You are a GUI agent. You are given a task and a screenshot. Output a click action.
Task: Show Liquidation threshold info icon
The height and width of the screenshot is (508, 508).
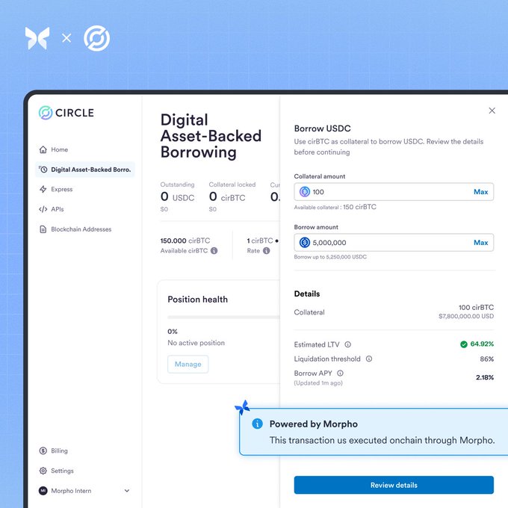pyautogui.click(x=369, y=359)
